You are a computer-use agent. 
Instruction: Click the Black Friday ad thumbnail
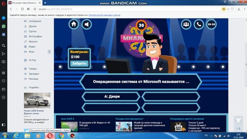pyautogui.click(x=178, y=127)
